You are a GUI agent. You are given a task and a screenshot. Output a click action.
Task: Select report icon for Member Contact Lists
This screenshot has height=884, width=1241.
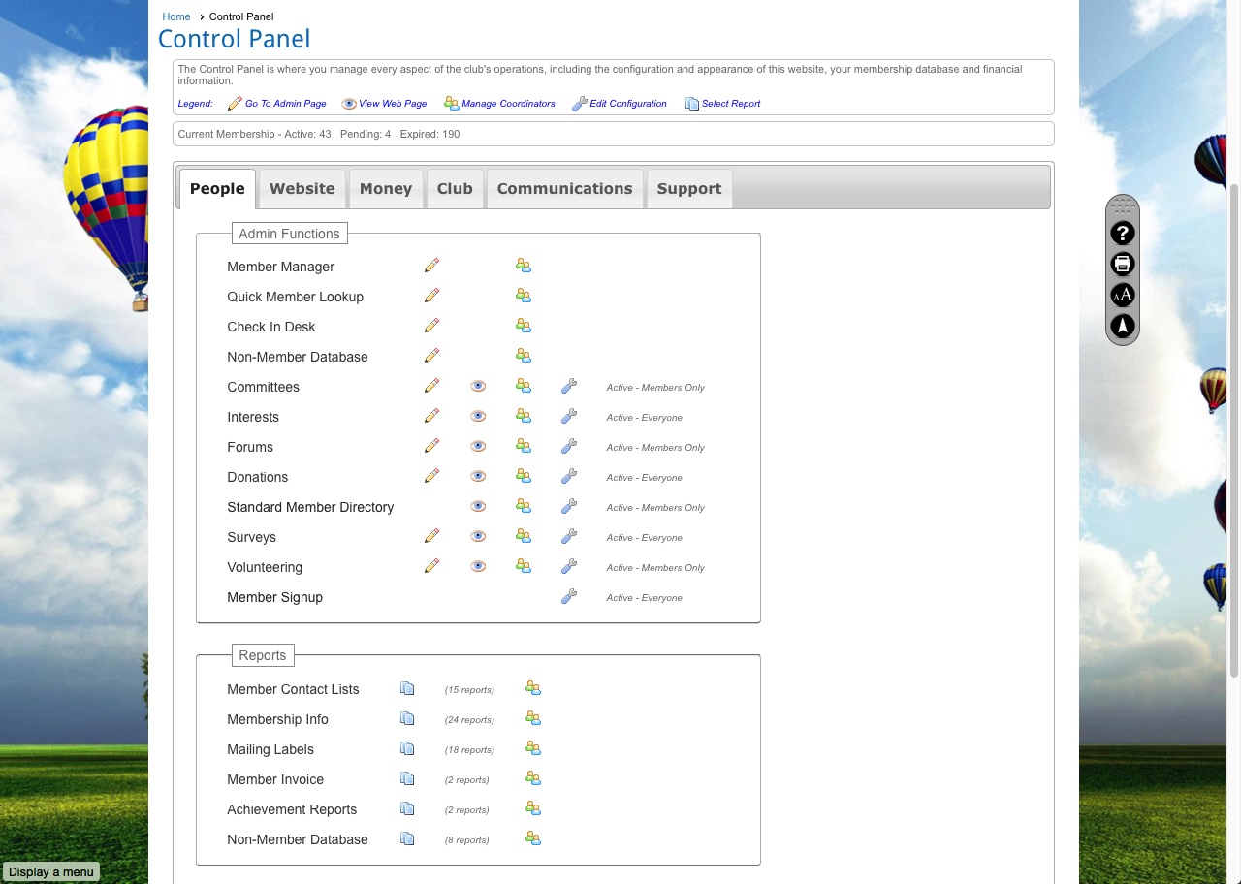(407, 689)
